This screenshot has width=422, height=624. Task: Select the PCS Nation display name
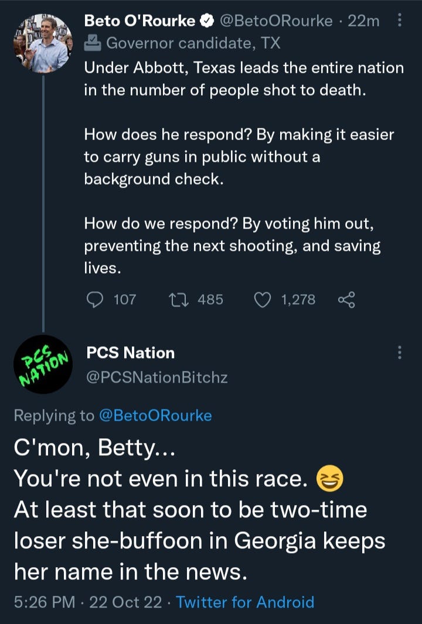(x=130, y=353)
